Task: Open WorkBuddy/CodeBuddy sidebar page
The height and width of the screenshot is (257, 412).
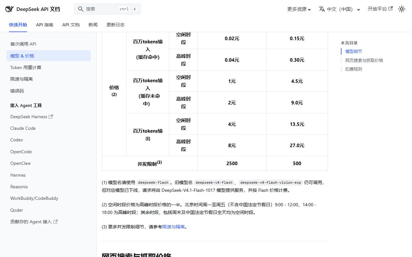Action: pos(49,198)
